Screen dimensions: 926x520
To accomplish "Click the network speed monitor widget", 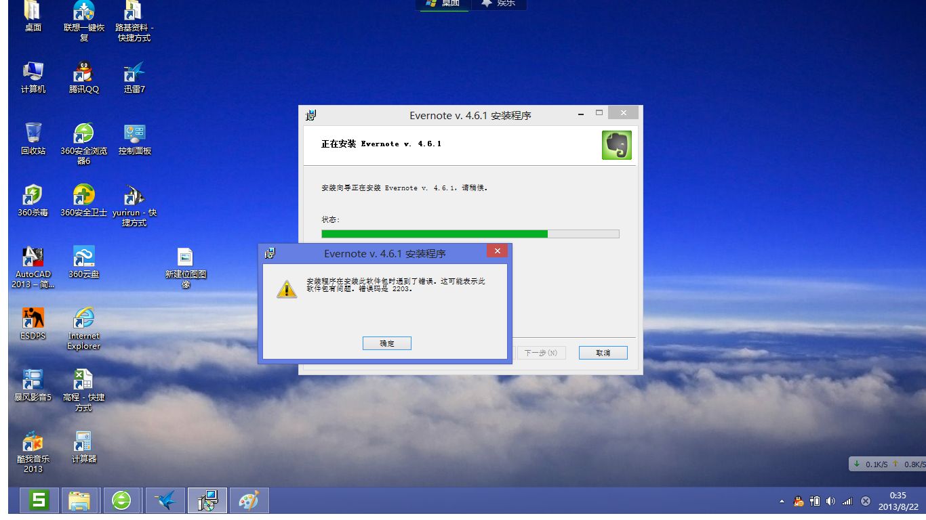I will [887, 464].
